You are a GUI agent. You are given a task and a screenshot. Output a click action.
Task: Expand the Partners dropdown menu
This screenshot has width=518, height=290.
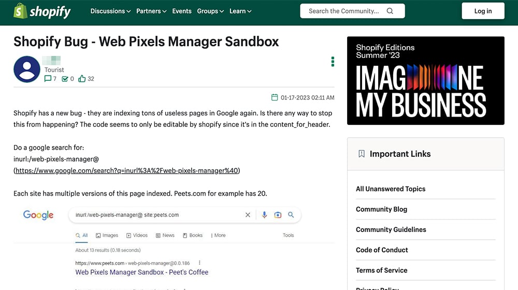pos(151,11)
